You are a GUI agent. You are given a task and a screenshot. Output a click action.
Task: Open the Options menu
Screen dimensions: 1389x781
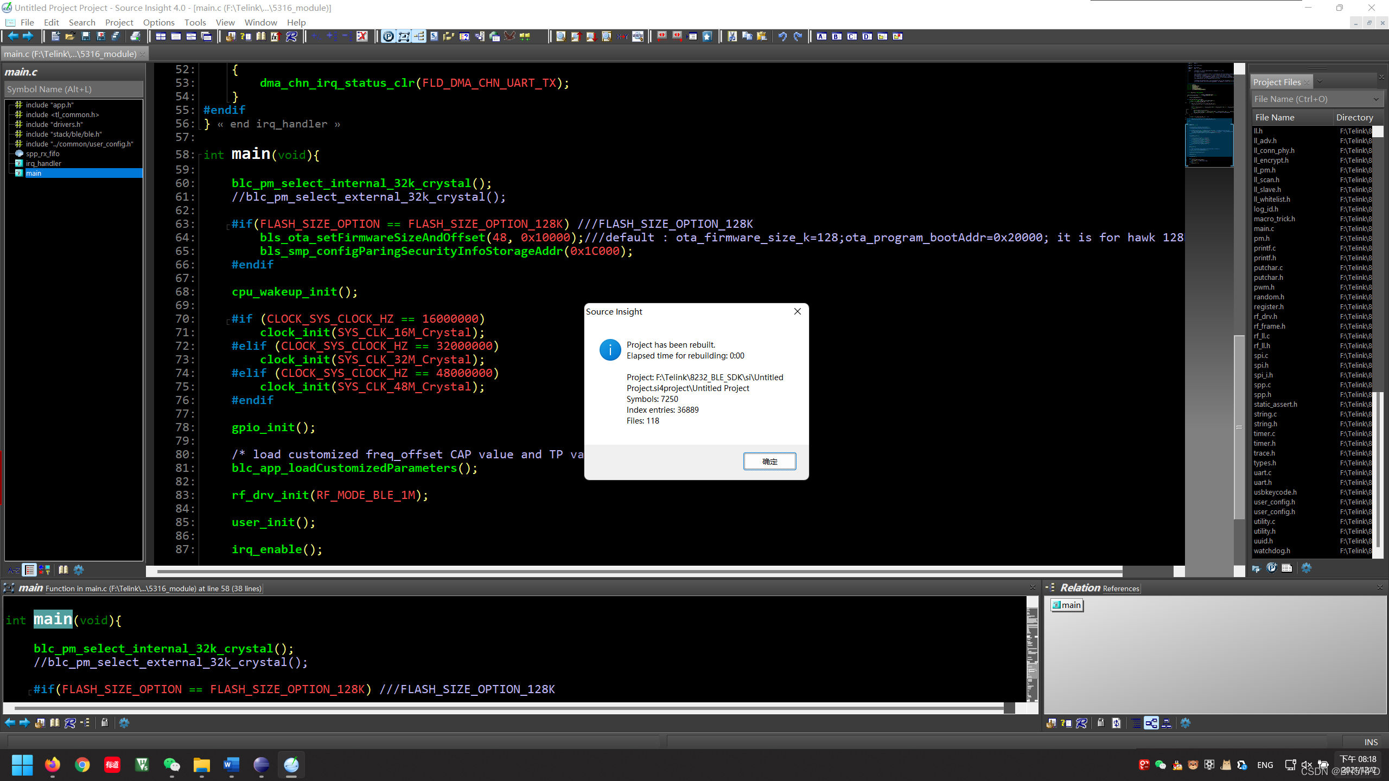pos(158,22)
